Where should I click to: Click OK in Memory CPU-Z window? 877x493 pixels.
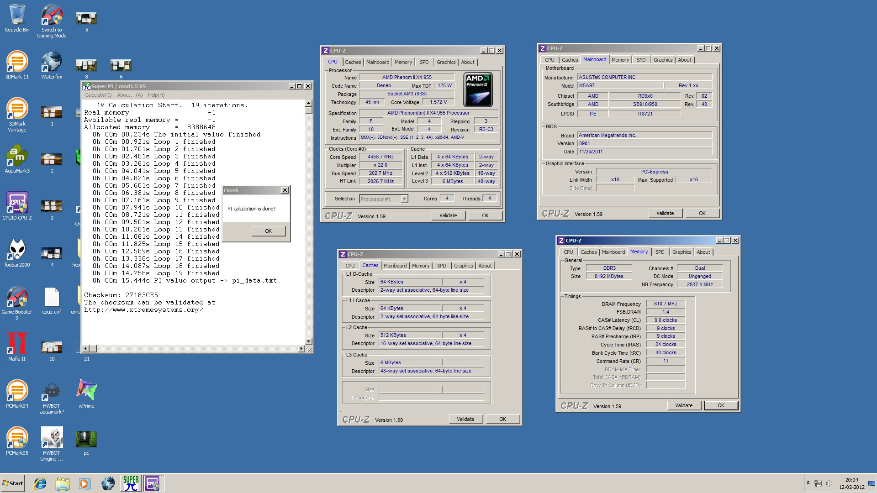(721, 405)
